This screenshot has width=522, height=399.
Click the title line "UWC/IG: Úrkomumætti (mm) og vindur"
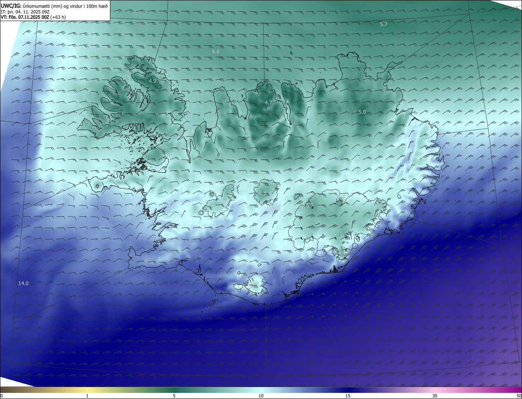pyautogui.click(x=54, y=5)
